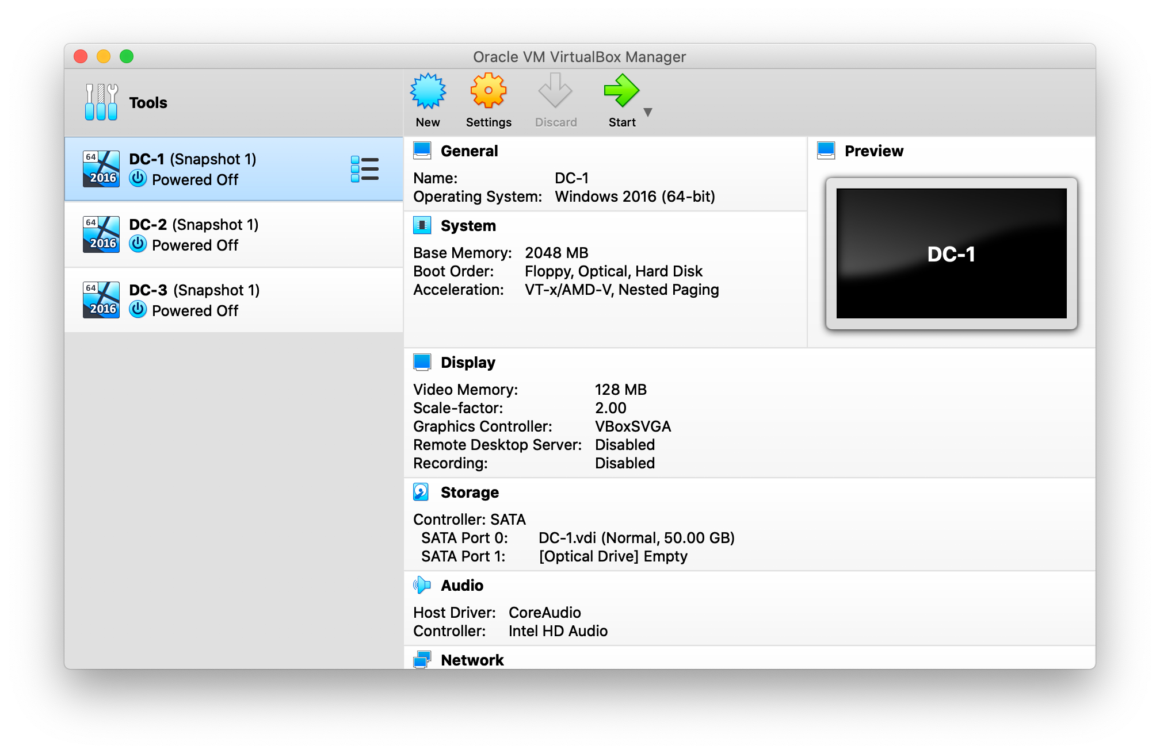Click the DC-1 Windows 2016 OS icon

101,169
